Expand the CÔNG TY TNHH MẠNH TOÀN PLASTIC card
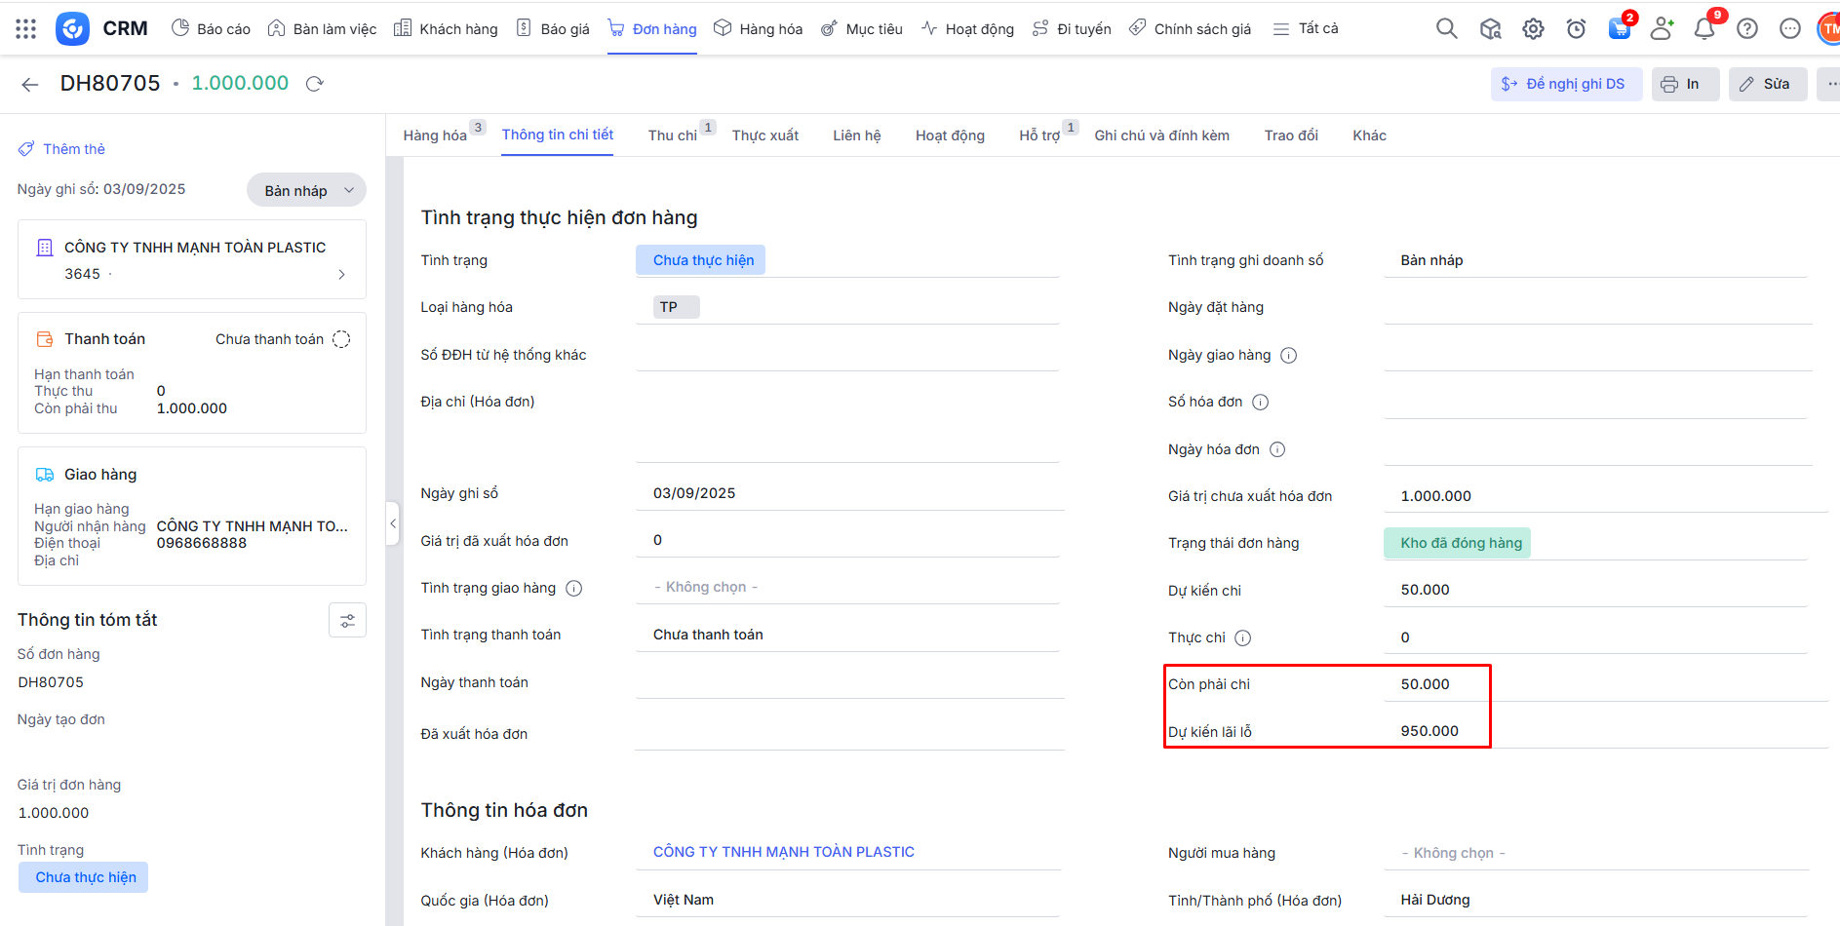This screenshot has width=1840, height=926. pyautogui.click(x=341, y=275)
